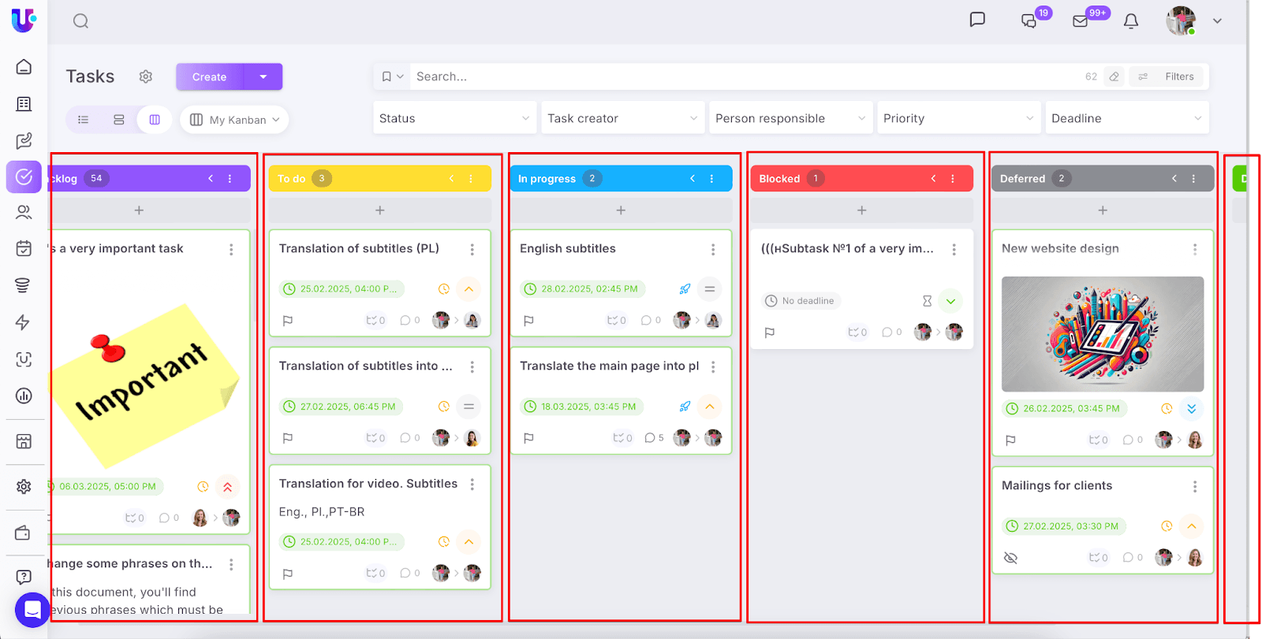Open the My Kanban board selector

pyautogui.click(x=234, y=120)
